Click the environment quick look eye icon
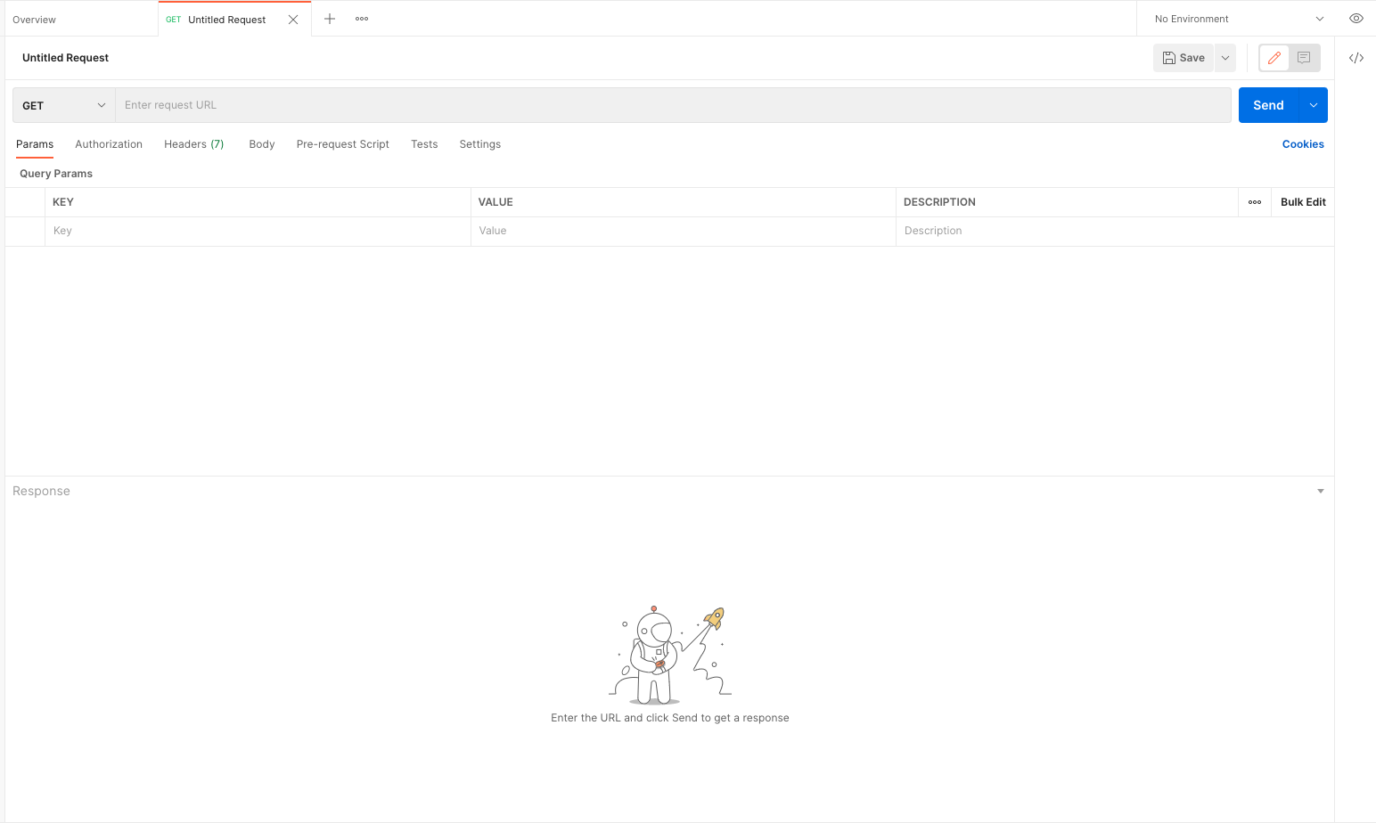1376x823 pixels. pos(1356,19)
